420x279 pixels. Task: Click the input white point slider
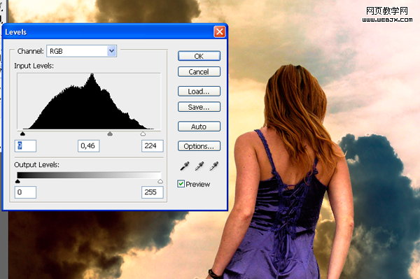[x=143, y=134]
